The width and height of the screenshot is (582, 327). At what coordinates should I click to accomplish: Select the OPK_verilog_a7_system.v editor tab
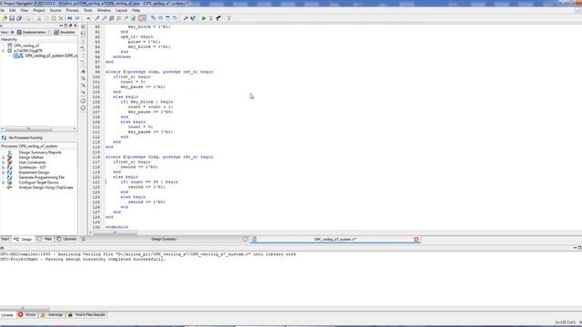[x=335, y=240]
